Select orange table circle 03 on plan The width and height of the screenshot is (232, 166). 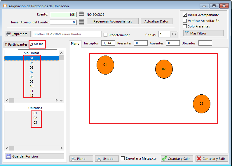(201, 103)
